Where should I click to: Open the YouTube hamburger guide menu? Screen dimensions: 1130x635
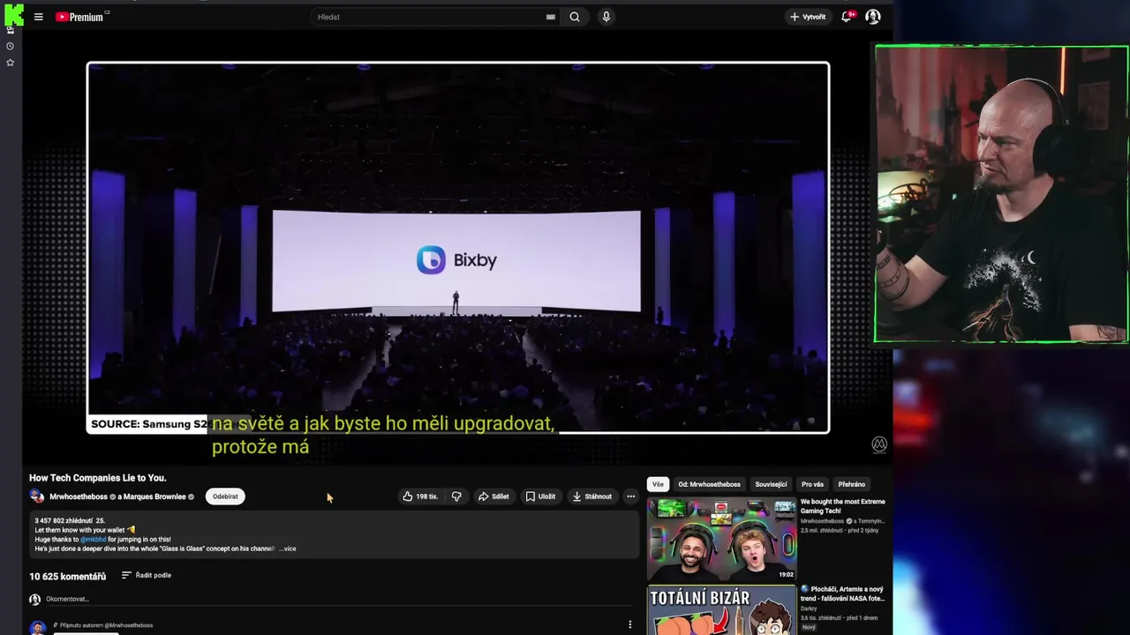(38, 17)
